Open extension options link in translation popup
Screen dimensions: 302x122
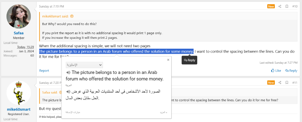click(x=73, y=112)
